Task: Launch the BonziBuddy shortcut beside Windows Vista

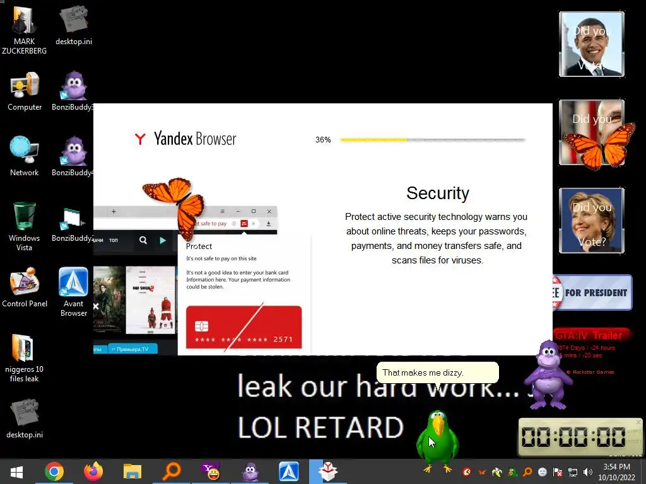Action: click(73, 225)
